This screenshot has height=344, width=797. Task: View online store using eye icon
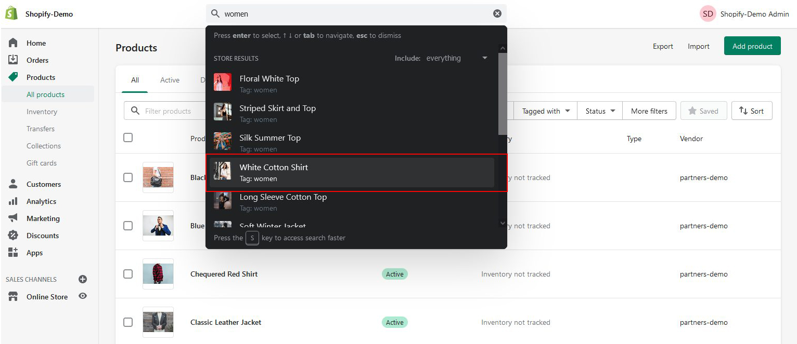[x=83, y=296]
